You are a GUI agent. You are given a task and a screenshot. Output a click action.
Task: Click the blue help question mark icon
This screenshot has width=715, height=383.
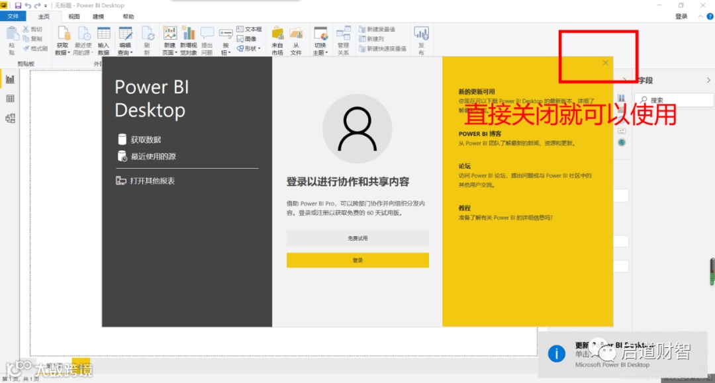click(x=710, y=17)
